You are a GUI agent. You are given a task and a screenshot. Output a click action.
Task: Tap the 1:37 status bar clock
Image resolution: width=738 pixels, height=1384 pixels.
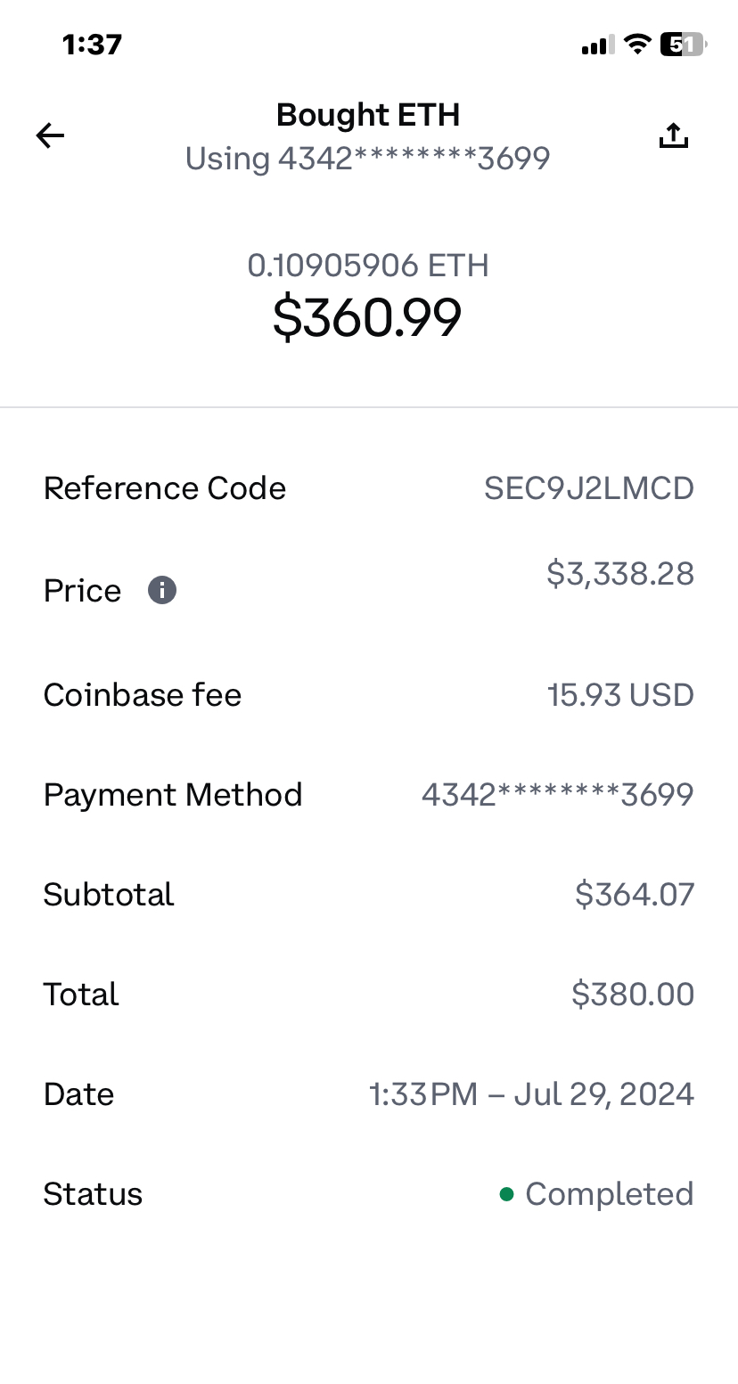[92, 45]
